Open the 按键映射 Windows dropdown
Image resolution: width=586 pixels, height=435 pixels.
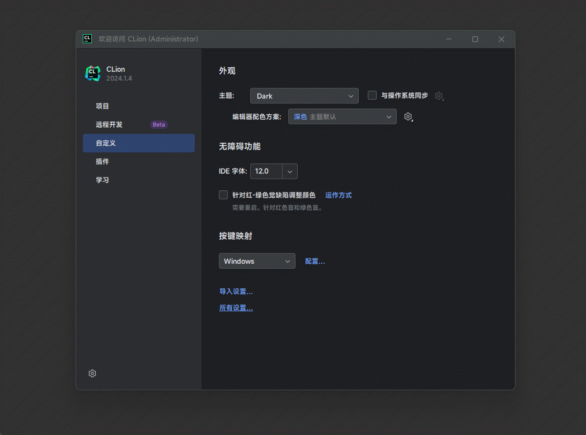[x=257, y=260]
